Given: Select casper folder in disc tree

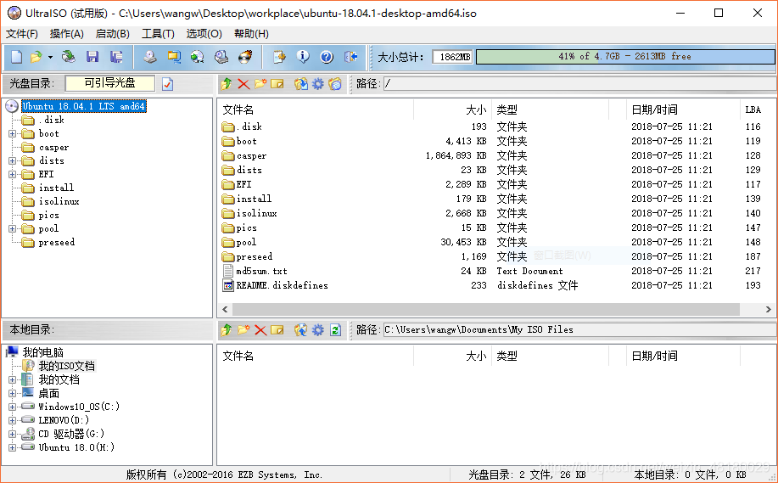Looking at the screenshot, I should tap(53, 148).
